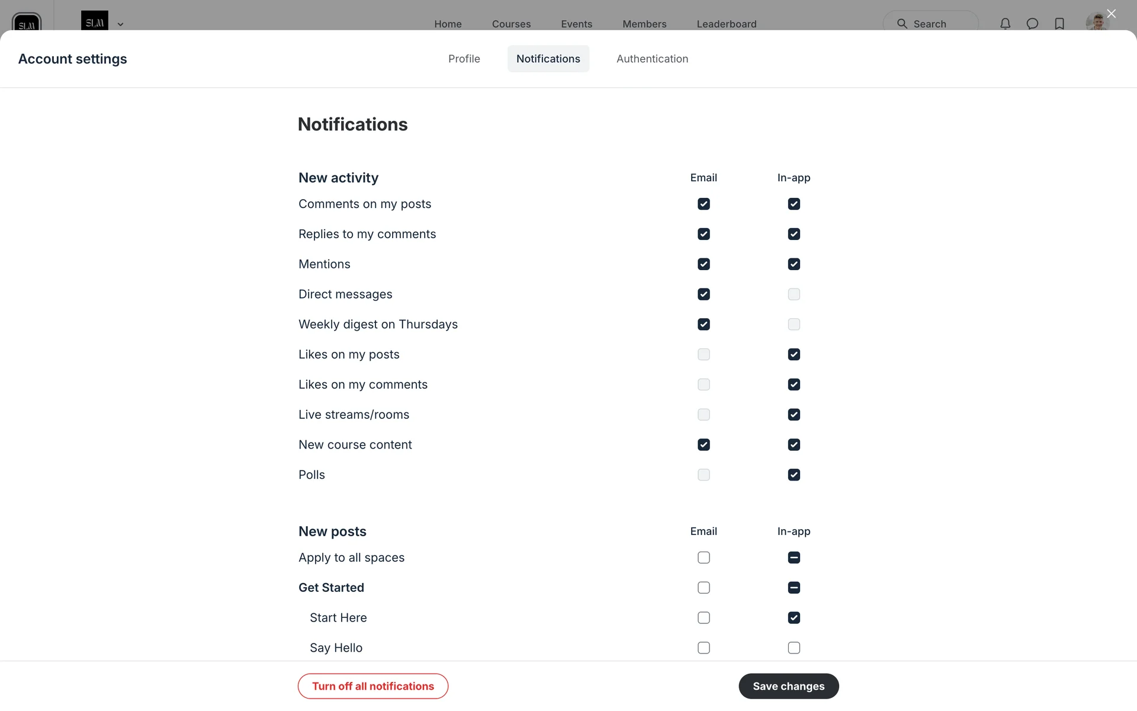Close the account settings dialog
The width and height of the screenshot is (1137, 711).
click(1111, 14)
